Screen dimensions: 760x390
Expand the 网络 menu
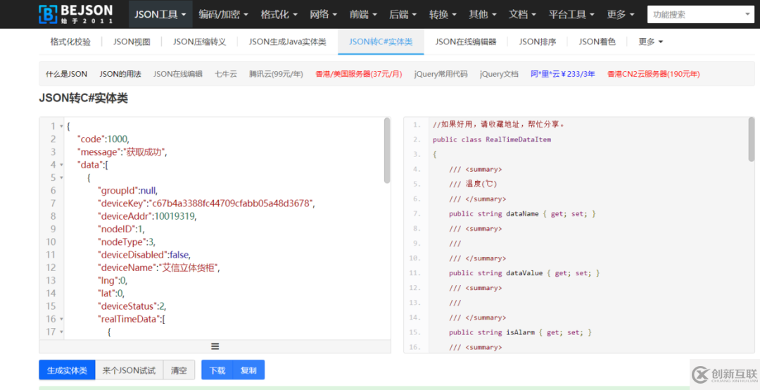(323, 14)
